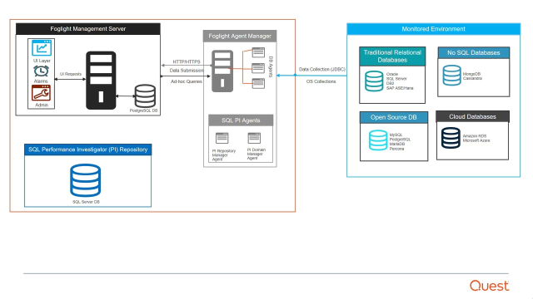
Task: Click the SQL PI Agents header
Action: click(x=241, y=120)
